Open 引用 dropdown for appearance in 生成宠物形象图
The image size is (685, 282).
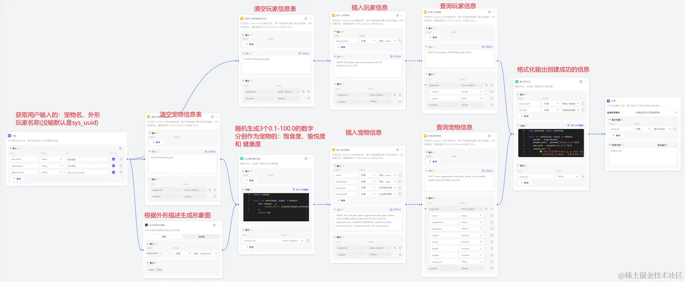tap(183, 253)
